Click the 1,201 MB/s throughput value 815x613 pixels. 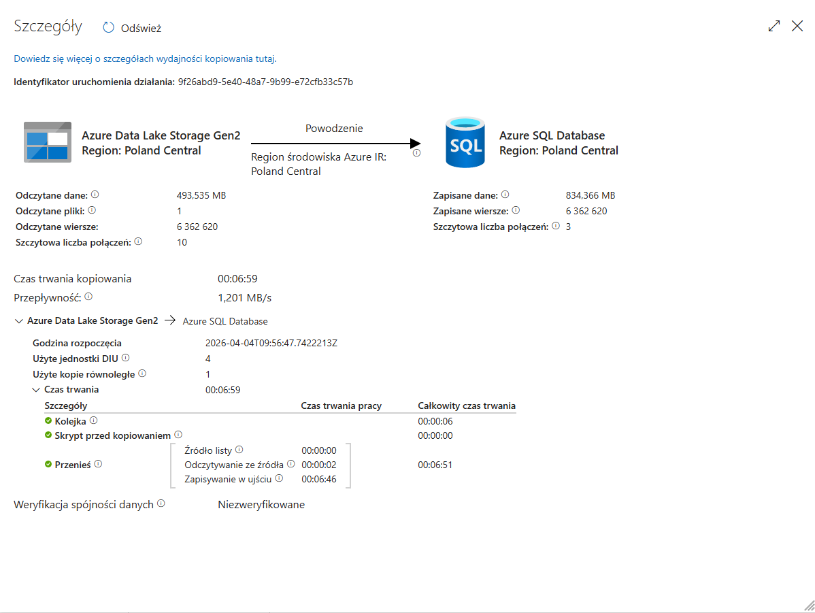[x=245, y=298]
